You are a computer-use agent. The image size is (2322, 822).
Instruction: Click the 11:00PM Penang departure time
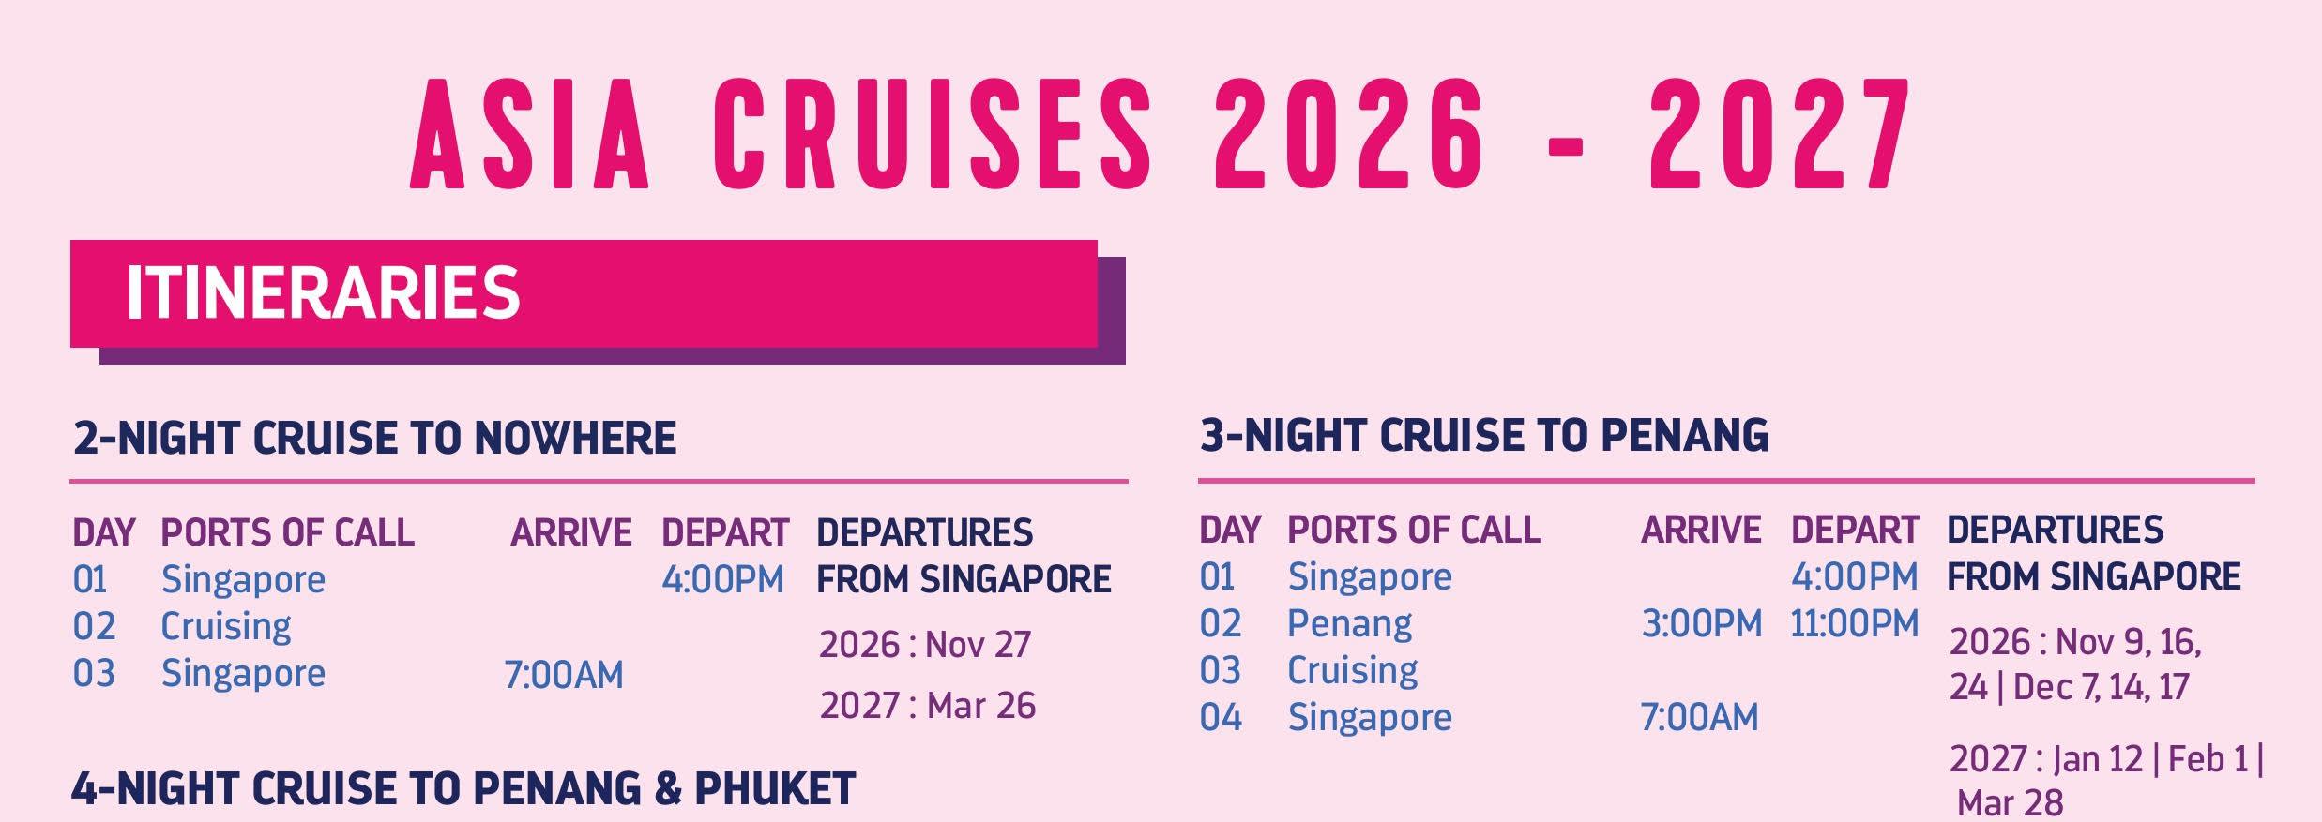pyautogui.click(x=1854, y=624)
